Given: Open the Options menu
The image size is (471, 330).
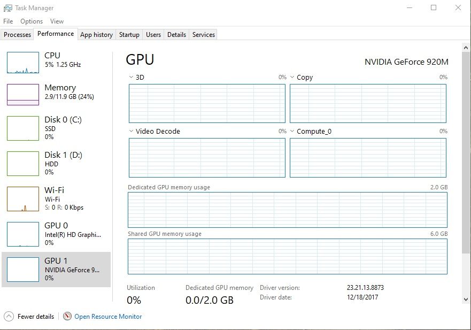Looking at the screenshot, I should click(x=32, y=21).
